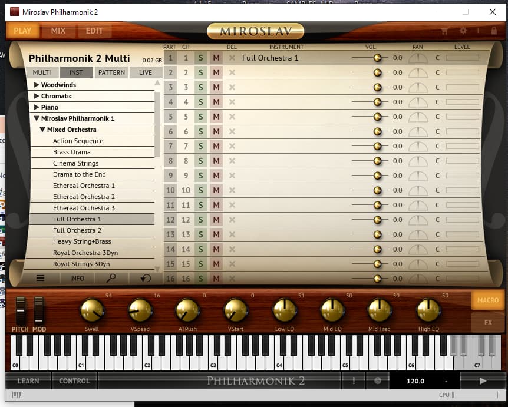This screenshot has height=407, width=508.
Task: Open the shopping cart store icon
Action: [x=445, y=31]
